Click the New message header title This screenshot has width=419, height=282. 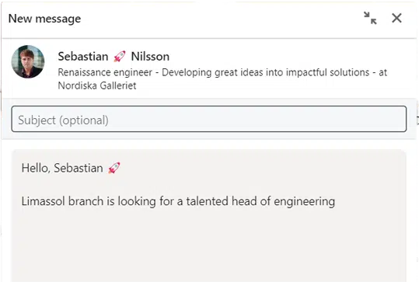[44, 19]
